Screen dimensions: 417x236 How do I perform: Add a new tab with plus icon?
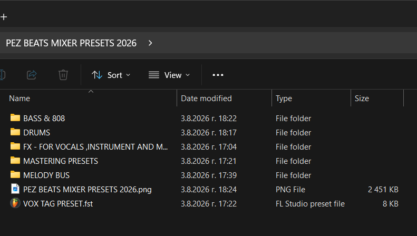pos(4,17)
